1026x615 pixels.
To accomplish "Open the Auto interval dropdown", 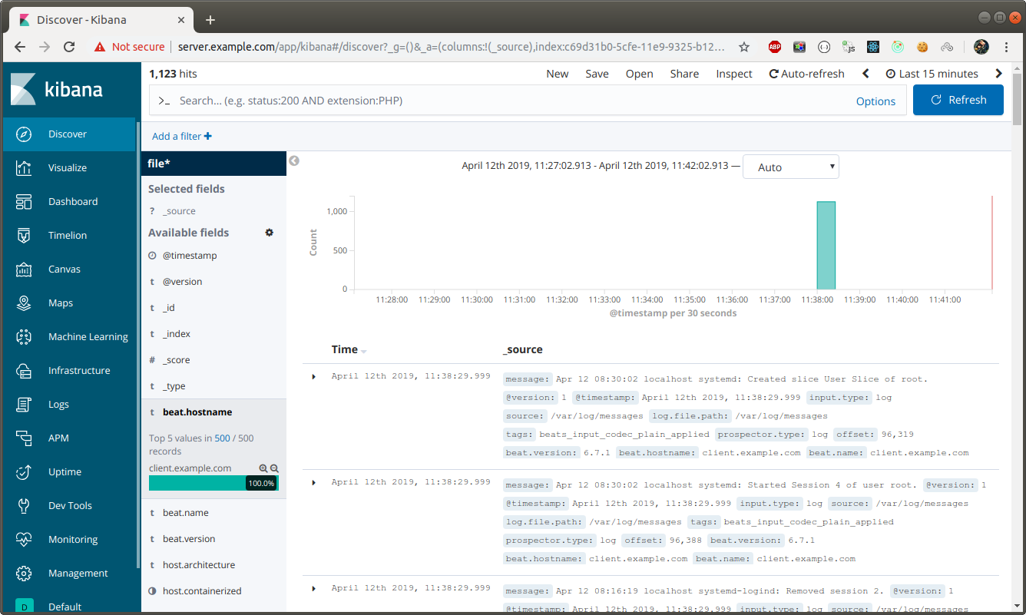I will [x=790, y=167].
